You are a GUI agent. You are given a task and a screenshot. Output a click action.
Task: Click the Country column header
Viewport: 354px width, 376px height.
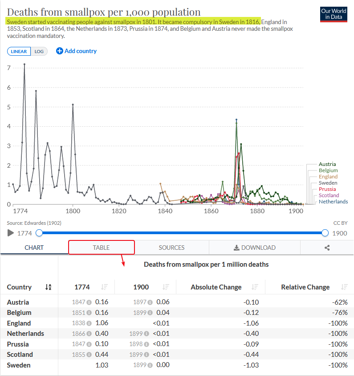pos(19,287)
